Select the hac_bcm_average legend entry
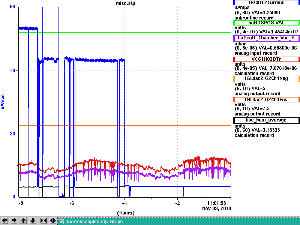The height and width of the screenshot is (225, 300). tap(266, 120)
